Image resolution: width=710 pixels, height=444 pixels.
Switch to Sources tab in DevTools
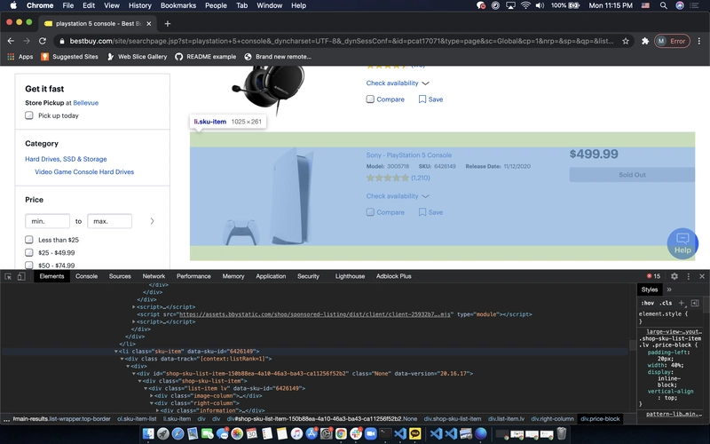pos(120,276)
